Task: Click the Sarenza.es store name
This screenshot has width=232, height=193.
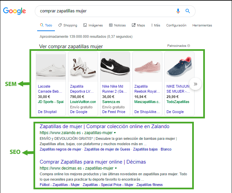Action: (111, 102)
